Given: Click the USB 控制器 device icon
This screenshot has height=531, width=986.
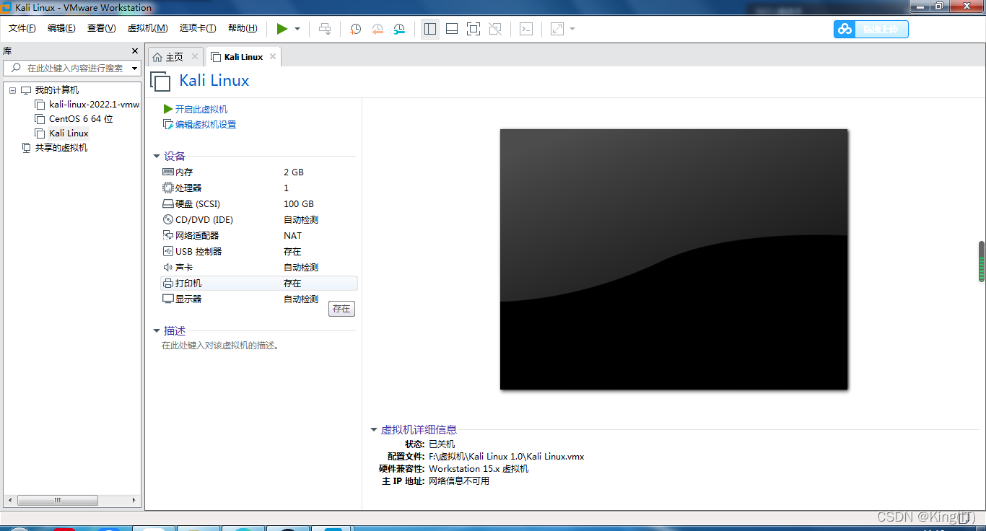Looking at the screenshot, I should 168,252.
